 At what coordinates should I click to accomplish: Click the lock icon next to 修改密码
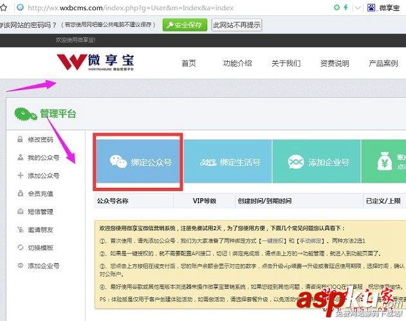(x=20, y=140)
